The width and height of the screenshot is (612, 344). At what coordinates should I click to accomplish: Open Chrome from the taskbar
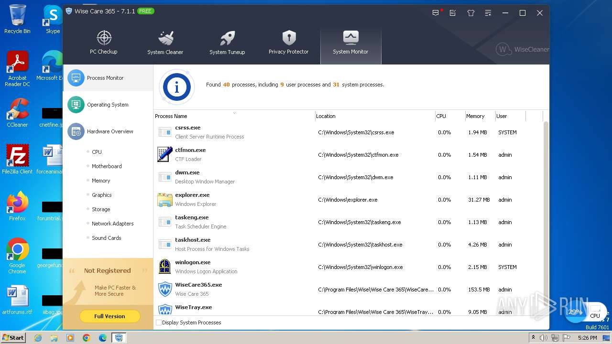point(87,338)
